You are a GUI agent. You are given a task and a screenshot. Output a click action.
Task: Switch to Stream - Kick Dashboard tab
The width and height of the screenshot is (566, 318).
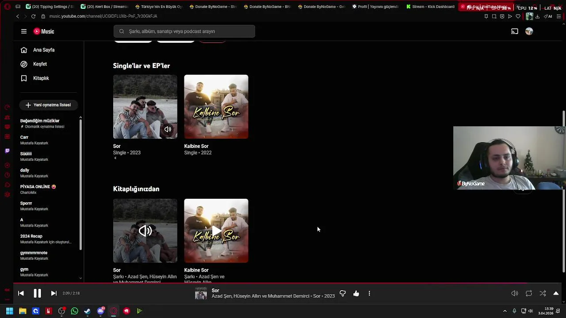tap(430, 7)
